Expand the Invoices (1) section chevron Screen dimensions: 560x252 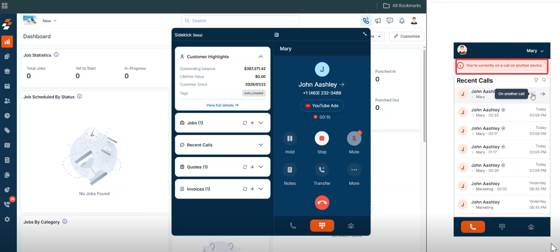click(261, 189)
